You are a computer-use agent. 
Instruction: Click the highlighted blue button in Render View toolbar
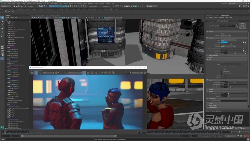click(x=36, y=73)
